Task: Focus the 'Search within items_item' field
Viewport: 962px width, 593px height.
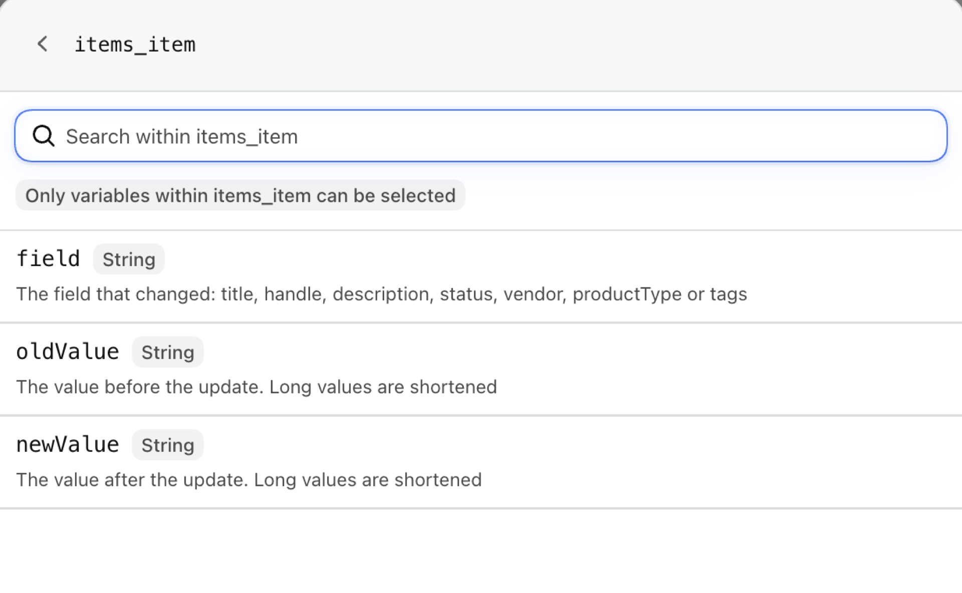Action: [x=481, y=136]
